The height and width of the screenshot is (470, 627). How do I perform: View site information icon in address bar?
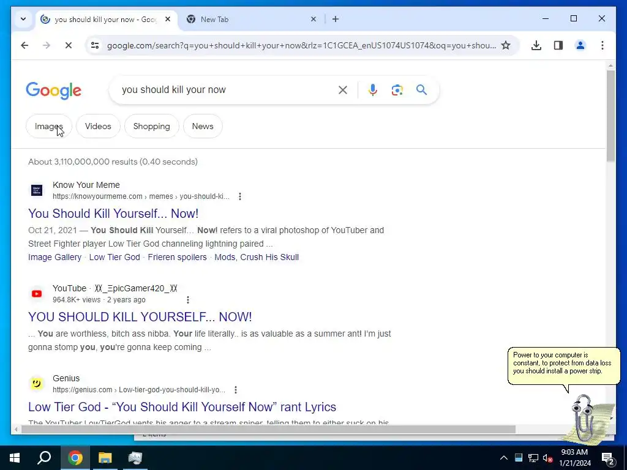tap(95, 45)
